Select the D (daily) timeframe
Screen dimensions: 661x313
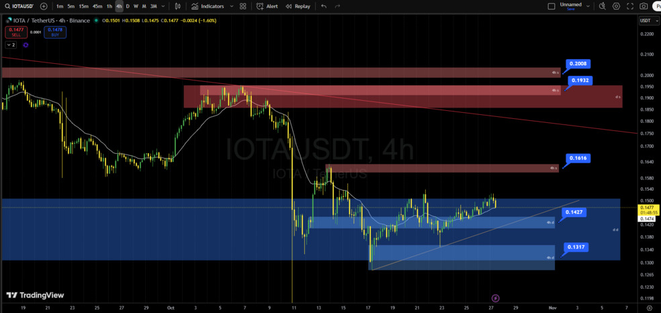pyautogui.click(x=128, y=6)
